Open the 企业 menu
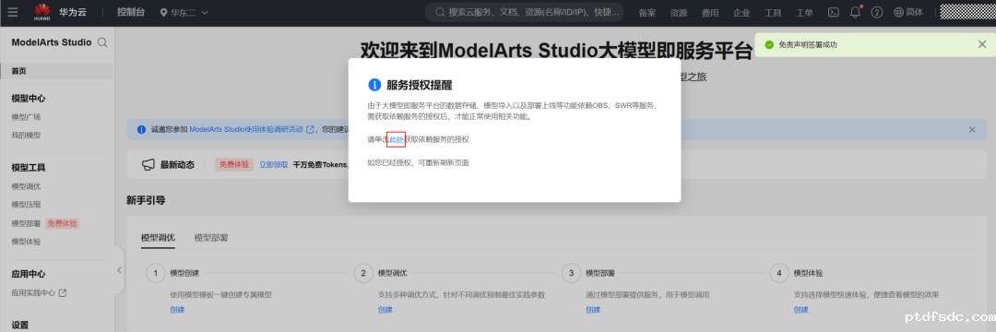Viewport: 996px width, 332px height. (x=741, y=13)
